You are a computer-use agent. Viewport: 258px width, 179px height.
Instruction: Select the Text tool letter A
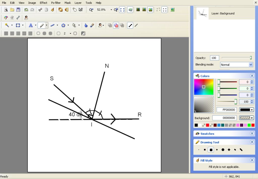coord(30,25)
